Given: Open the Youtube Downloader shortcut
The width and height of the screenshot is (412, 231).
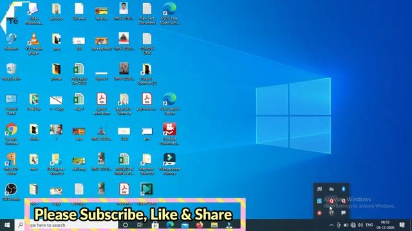Looking at the screenshot, I should pos(169,134).
